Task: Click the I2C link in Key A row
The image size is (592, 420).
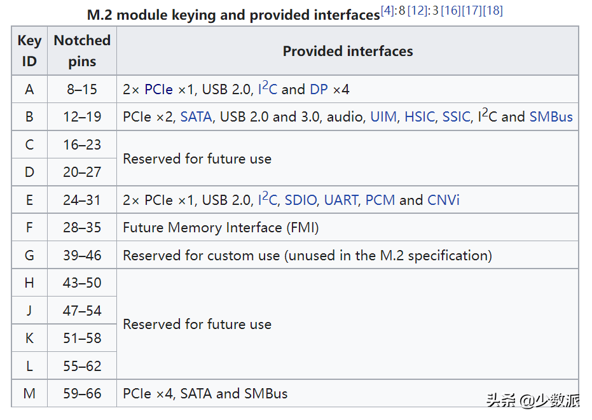Action: point(267,89)
